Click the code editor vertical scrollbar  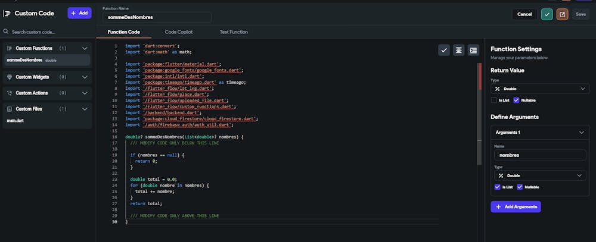[479, 113]
